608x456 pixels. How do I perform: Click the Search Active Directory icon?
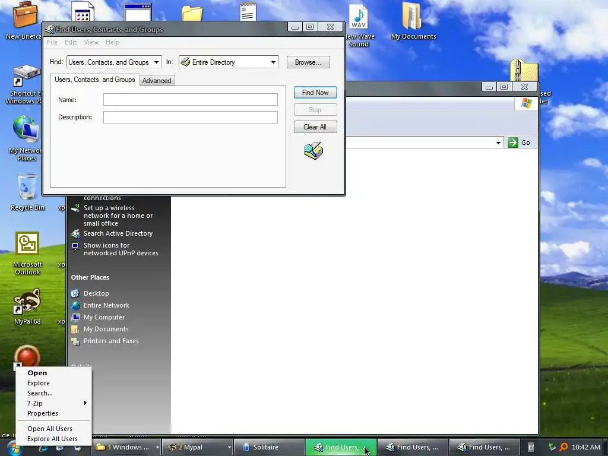point(75,233)
